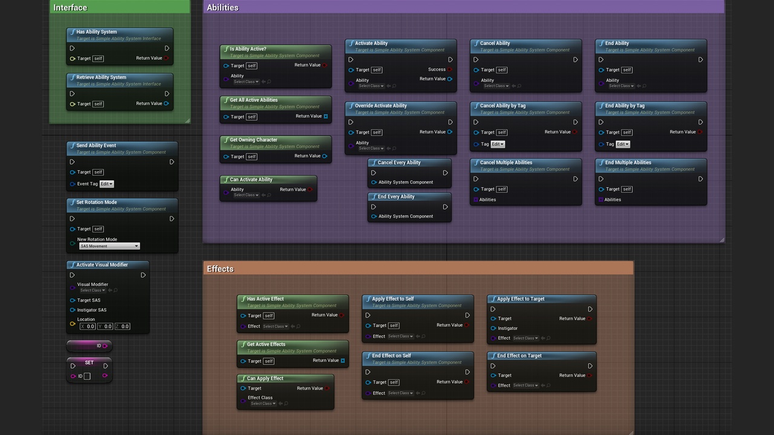This screenshot has height=435, width=774.
Task: Click the Effects comment title
Action: pyautogui.click(x=220, y=268)
